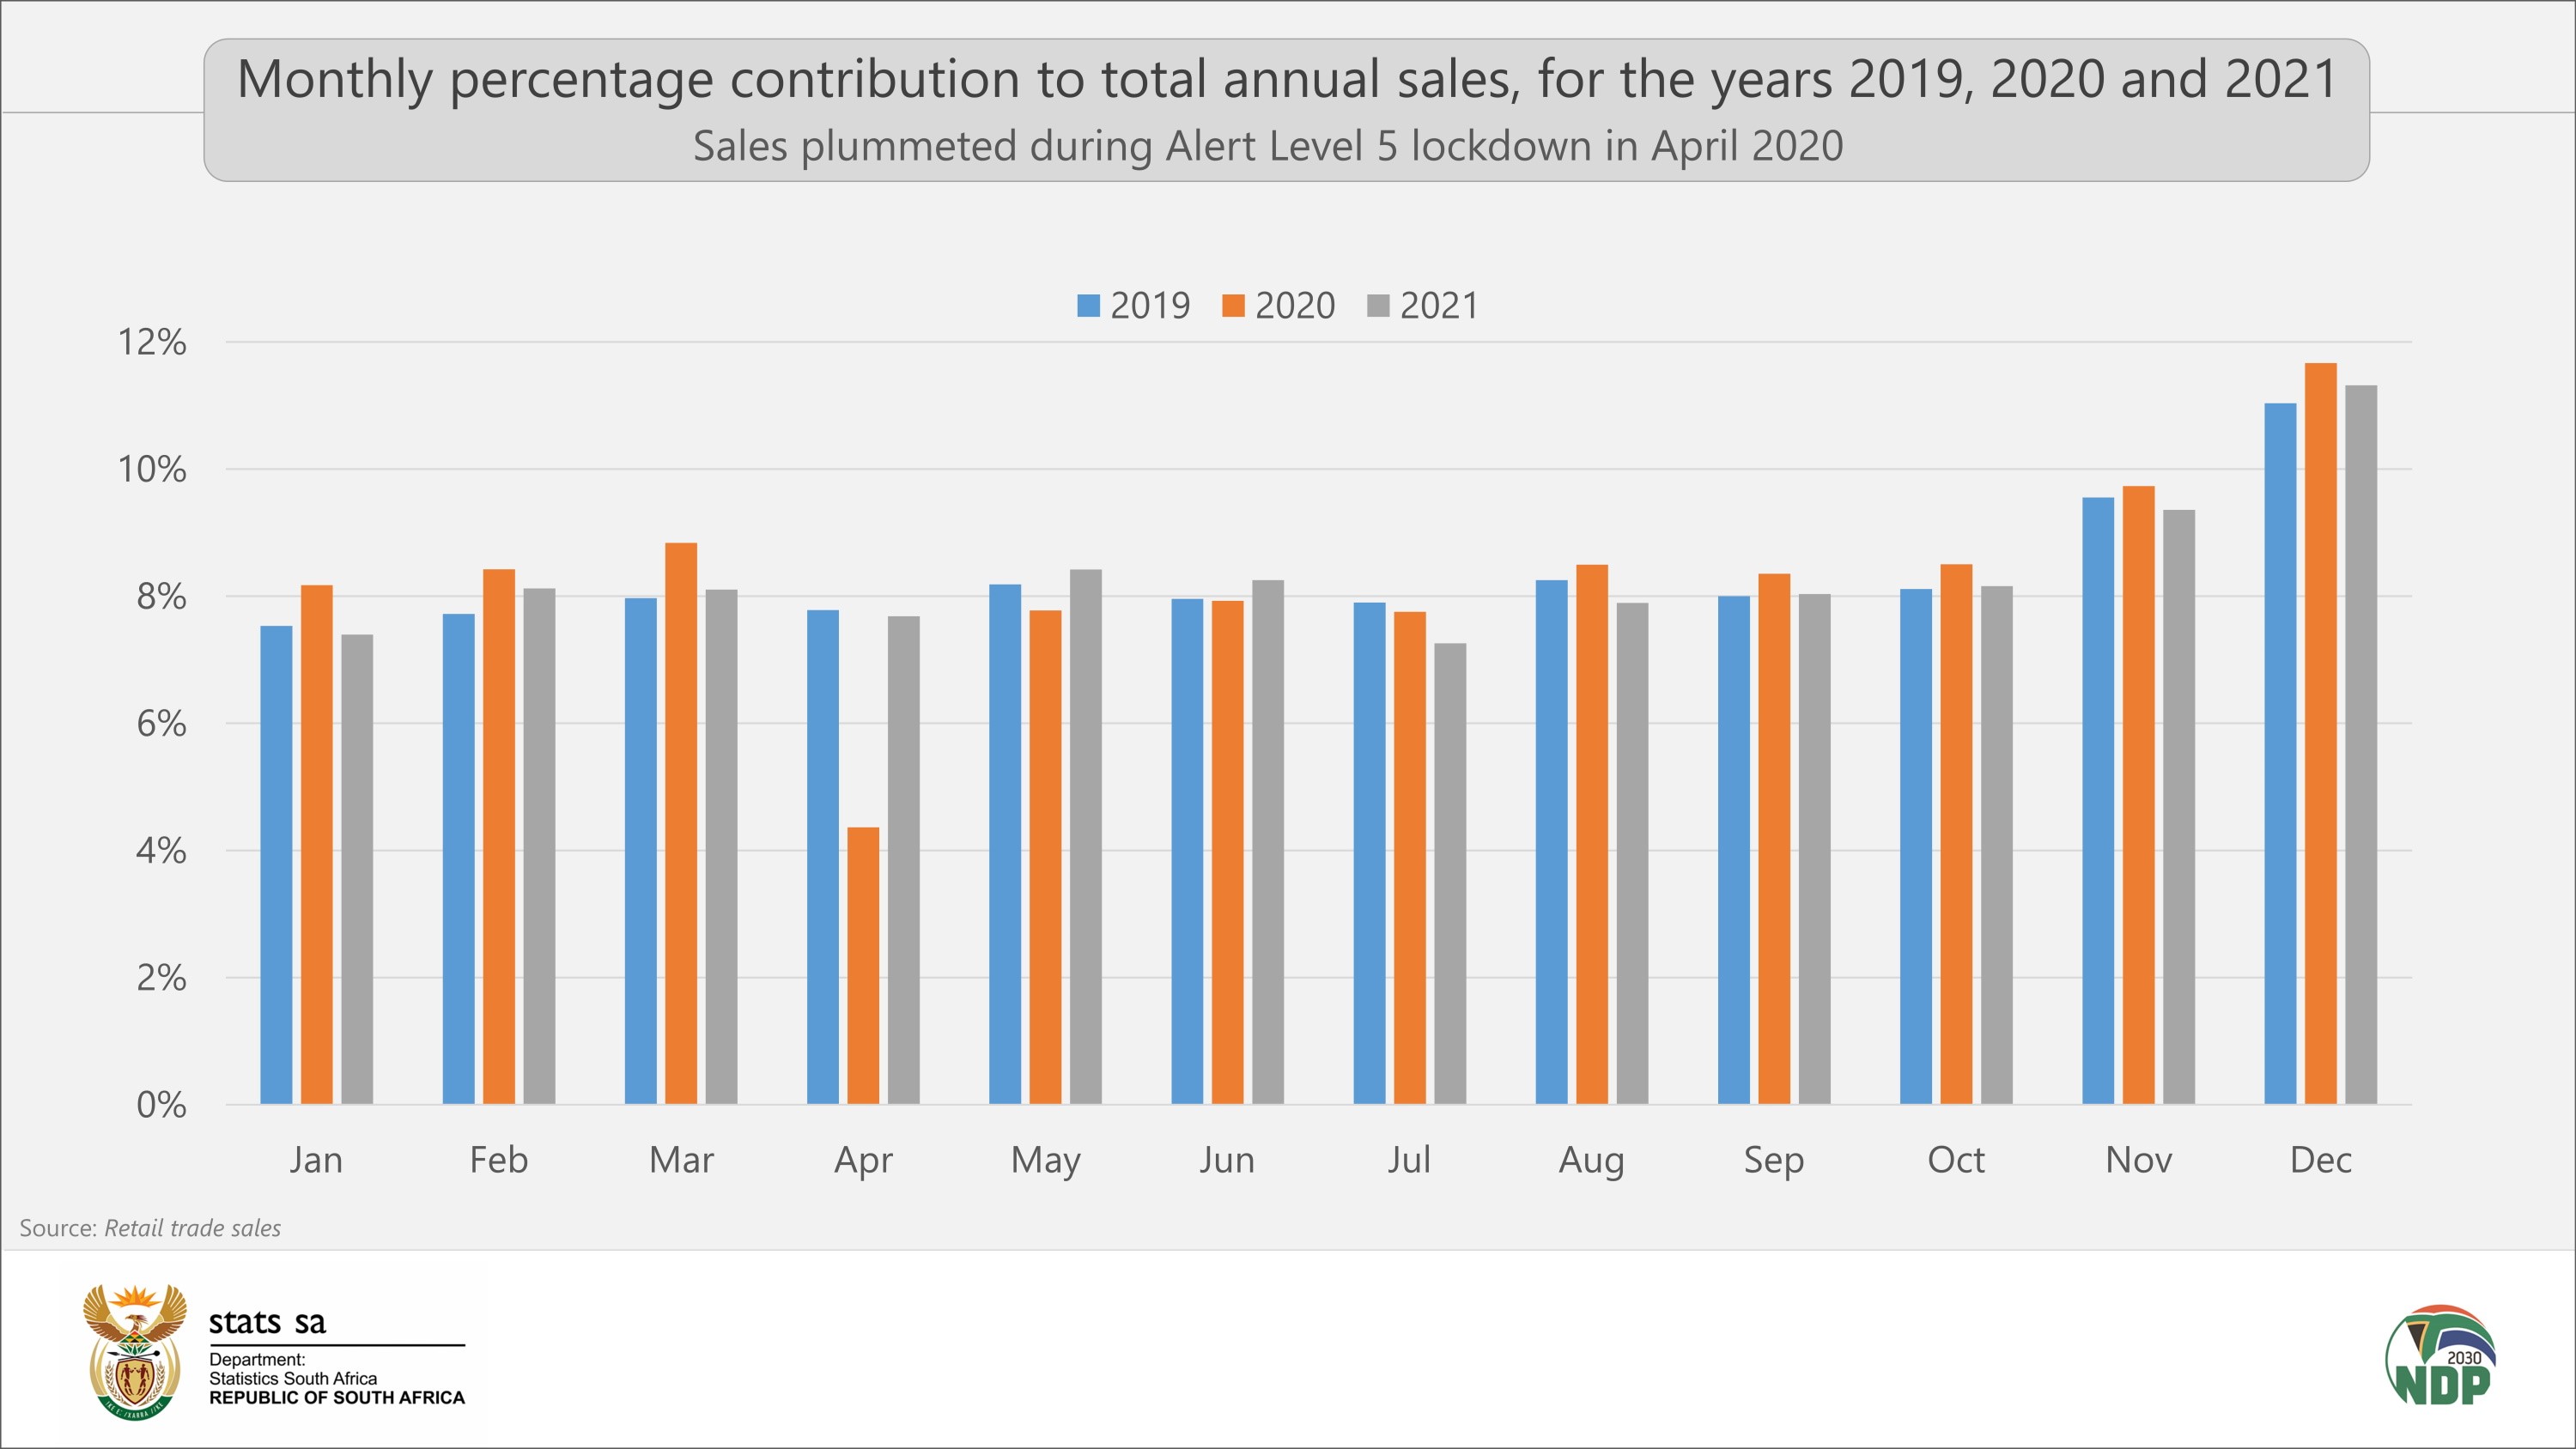Viewport: 2576px width, 1449px height.
Task: Click the Alert Level 5 lockdown subtitle
Action: (x=1267, y=146)
